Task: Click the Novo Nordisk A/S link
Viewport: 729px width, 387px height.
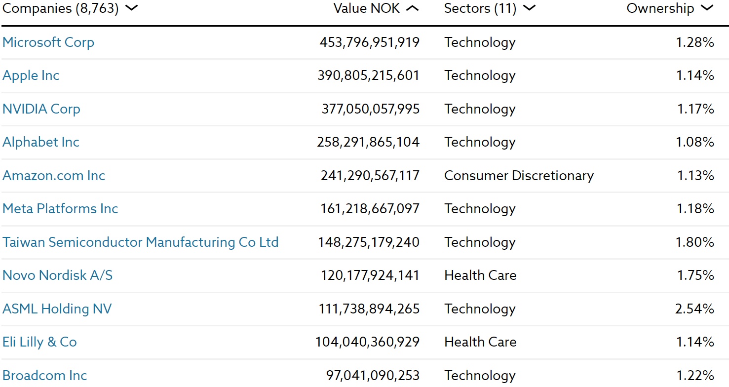Action: pos(58,275)
